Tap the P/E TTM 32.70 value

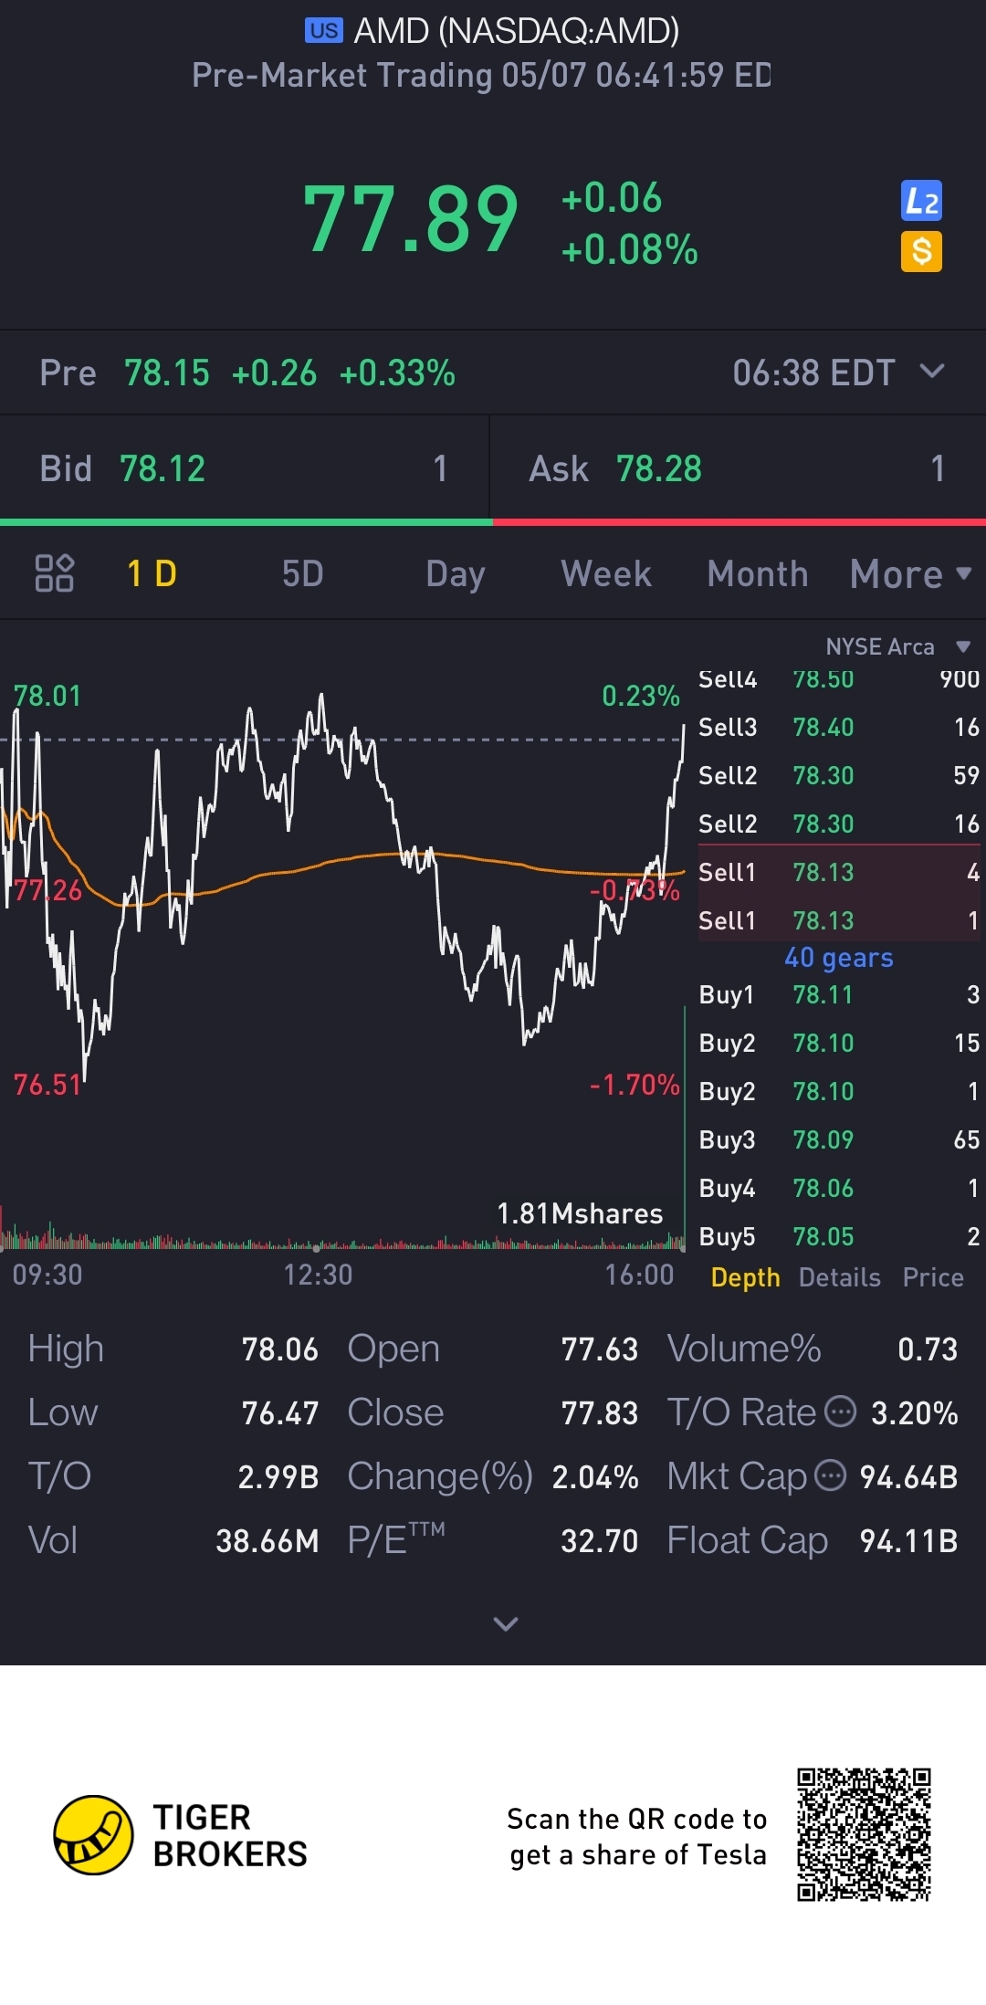(599, 1541)
